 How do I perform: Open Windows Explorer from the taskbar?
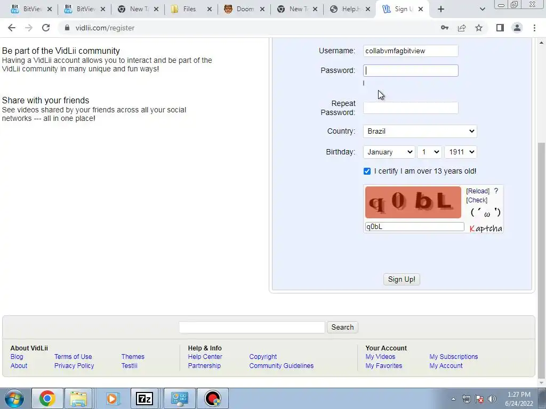78,398
